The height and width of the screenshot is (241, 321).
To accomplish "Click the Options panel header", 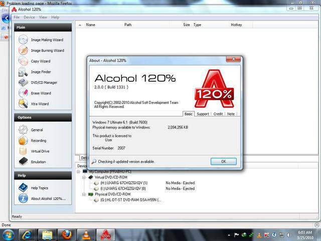I will pyautogui.click(x=43, y=117).
